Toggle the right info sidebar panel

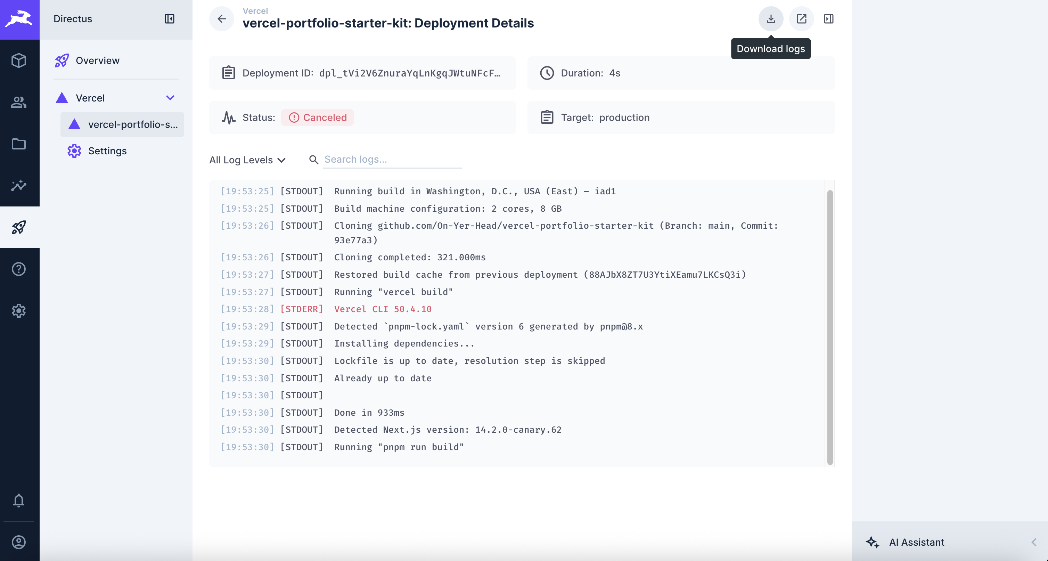point(829,19)
